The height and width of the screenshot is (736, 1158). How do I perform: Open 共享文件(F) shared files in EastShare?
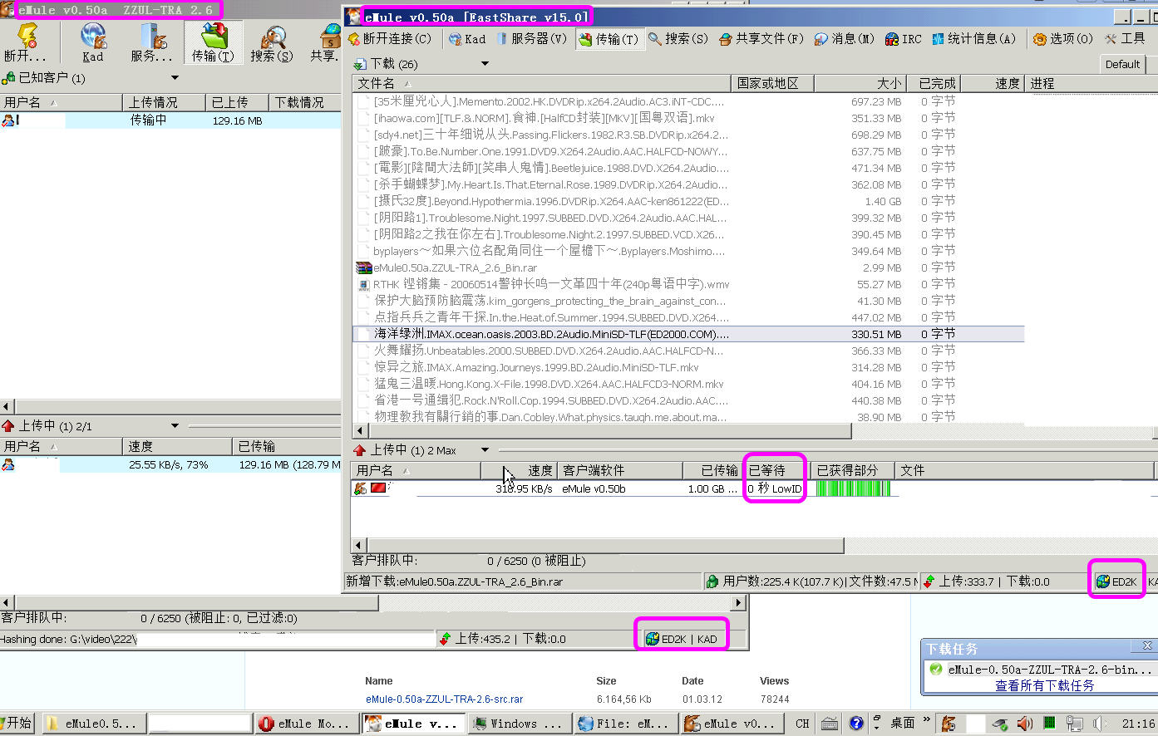pyautogui.click(x=761, y=39)
